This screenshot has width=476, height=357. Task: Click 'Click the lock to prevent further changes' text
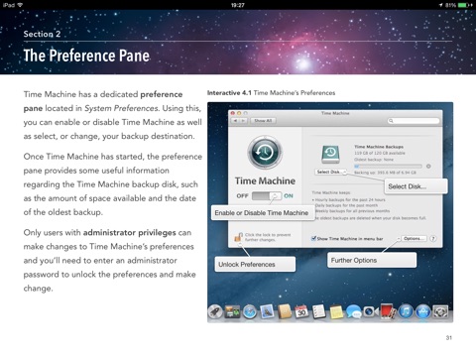(268, 237)
